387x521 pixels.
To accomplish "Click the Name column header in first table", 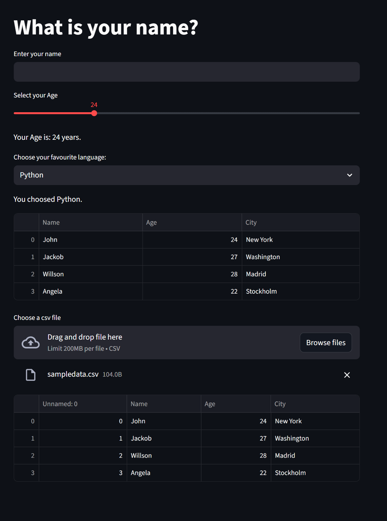I will tap(90, 222).
